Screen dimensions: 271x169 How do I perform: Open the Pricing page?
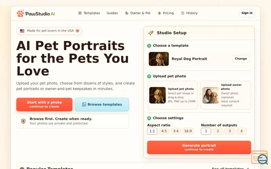pyautogui.click(x=166, y=13)
